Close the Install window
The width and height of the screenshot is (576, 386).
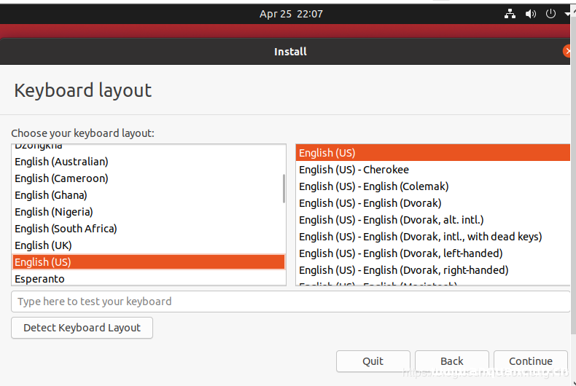(569, 51)
